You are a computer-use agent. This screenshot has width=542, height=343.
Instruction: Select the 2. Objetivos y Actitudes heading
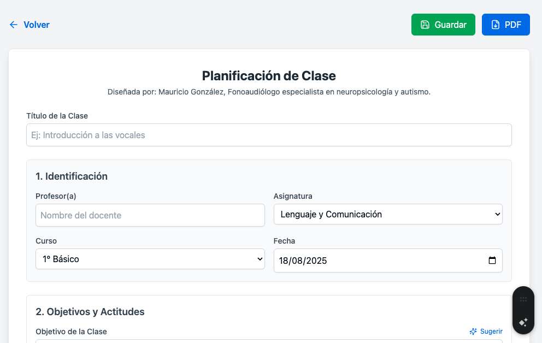tap(90, 312)
